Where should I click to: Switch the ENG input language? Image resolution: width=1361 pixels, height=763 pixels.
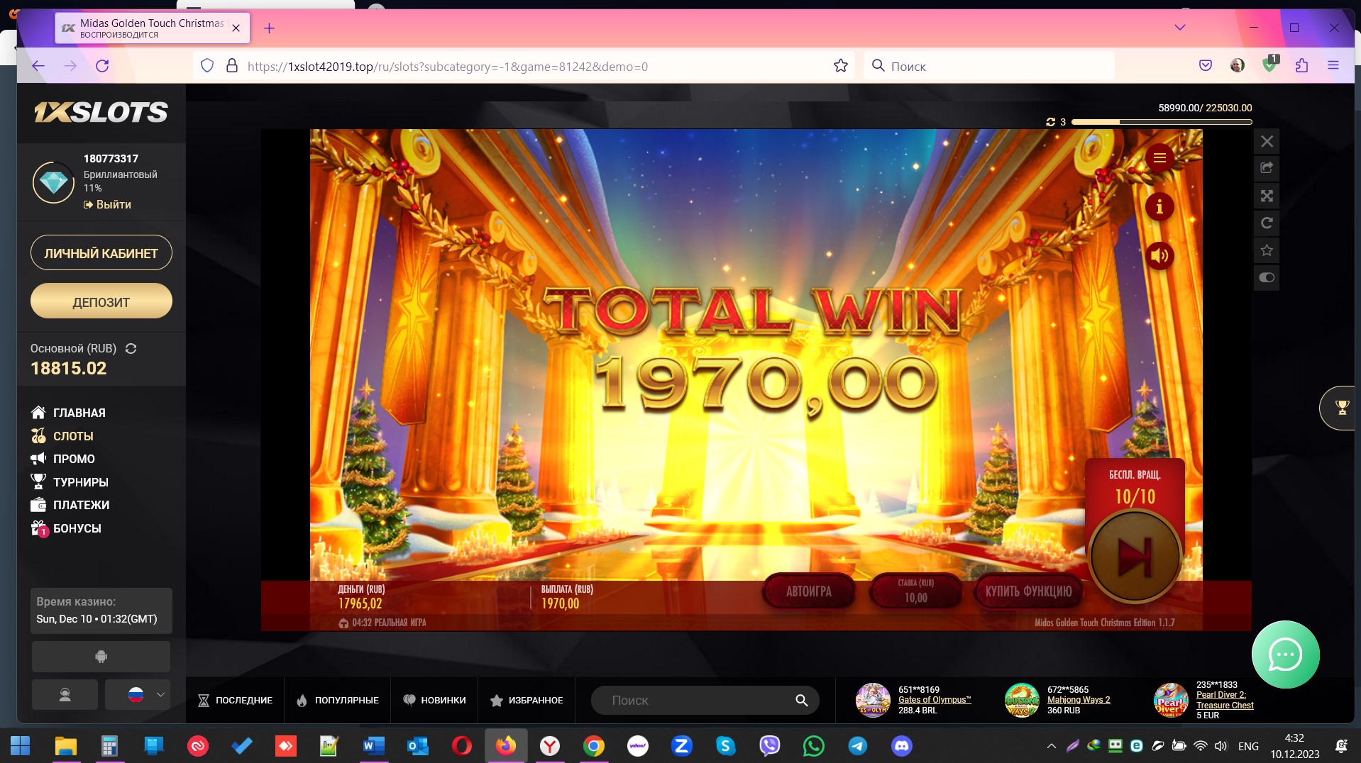tap(1248, 746)
